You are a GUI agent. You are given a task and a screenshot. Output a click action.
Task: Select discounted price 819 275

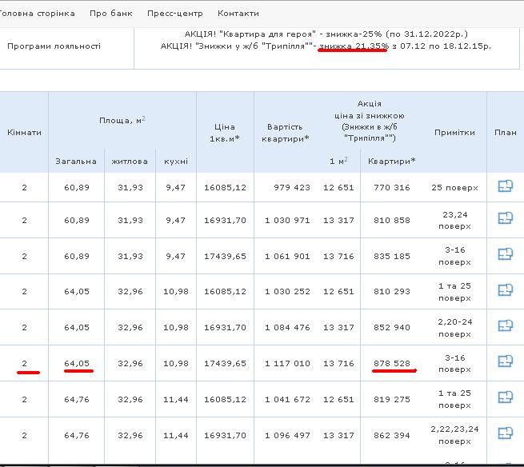click(x=392, y=400)
